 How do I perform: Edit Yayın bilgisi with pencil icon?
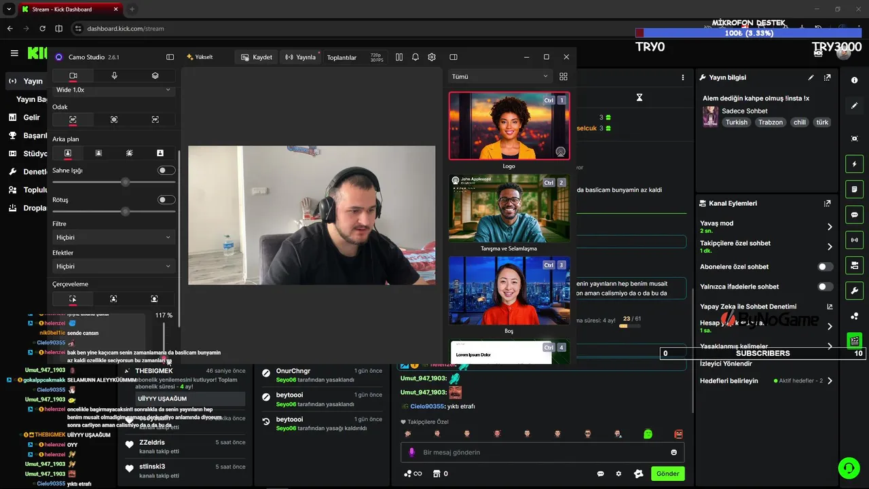click(811, 77)
